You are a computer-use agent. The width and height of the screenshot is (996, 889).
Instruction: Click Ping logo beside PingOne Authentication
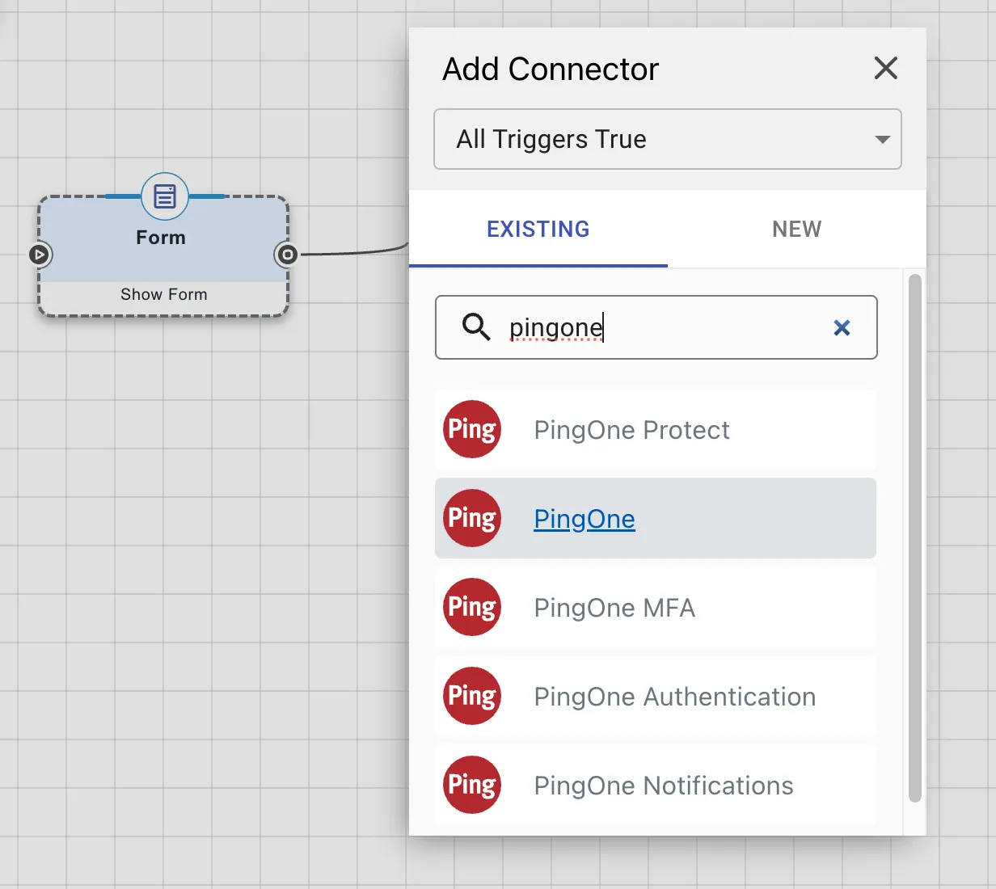(x=472, y=696)
